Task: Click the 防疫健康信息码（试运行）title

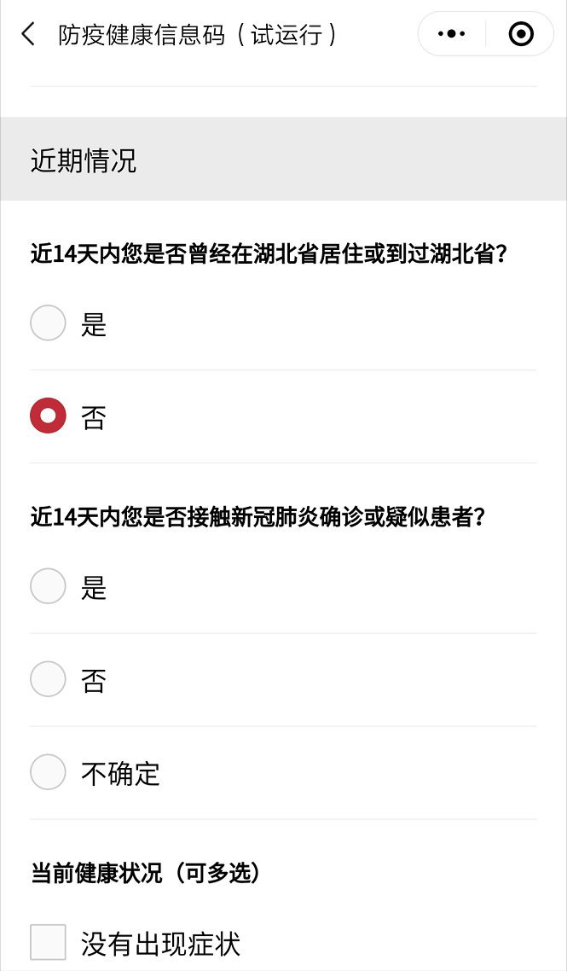Action: (x=198, y=34)
